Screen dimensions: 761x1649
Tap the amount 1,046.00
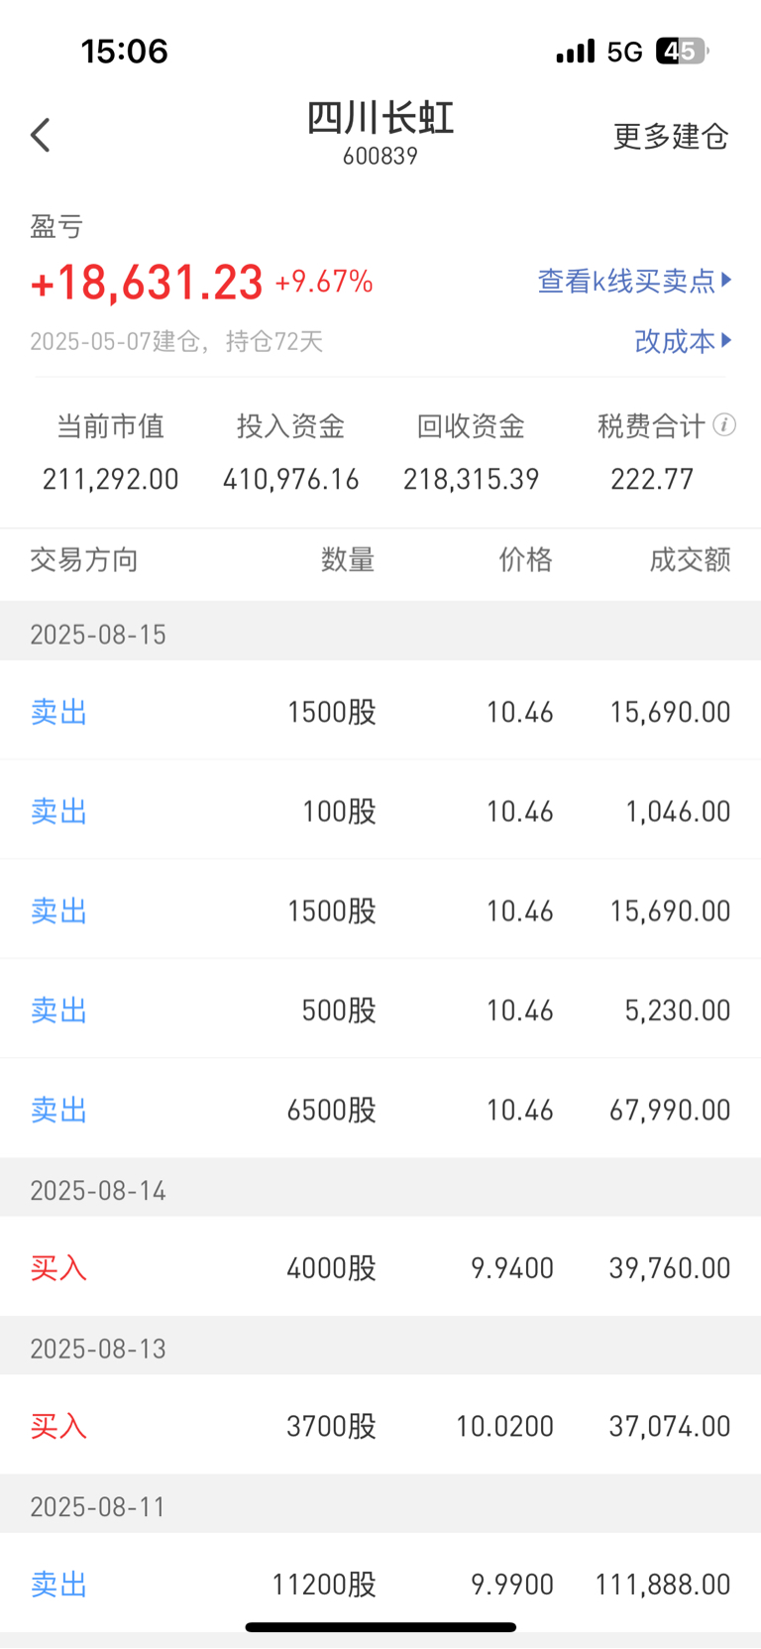[x=678, y=812]
